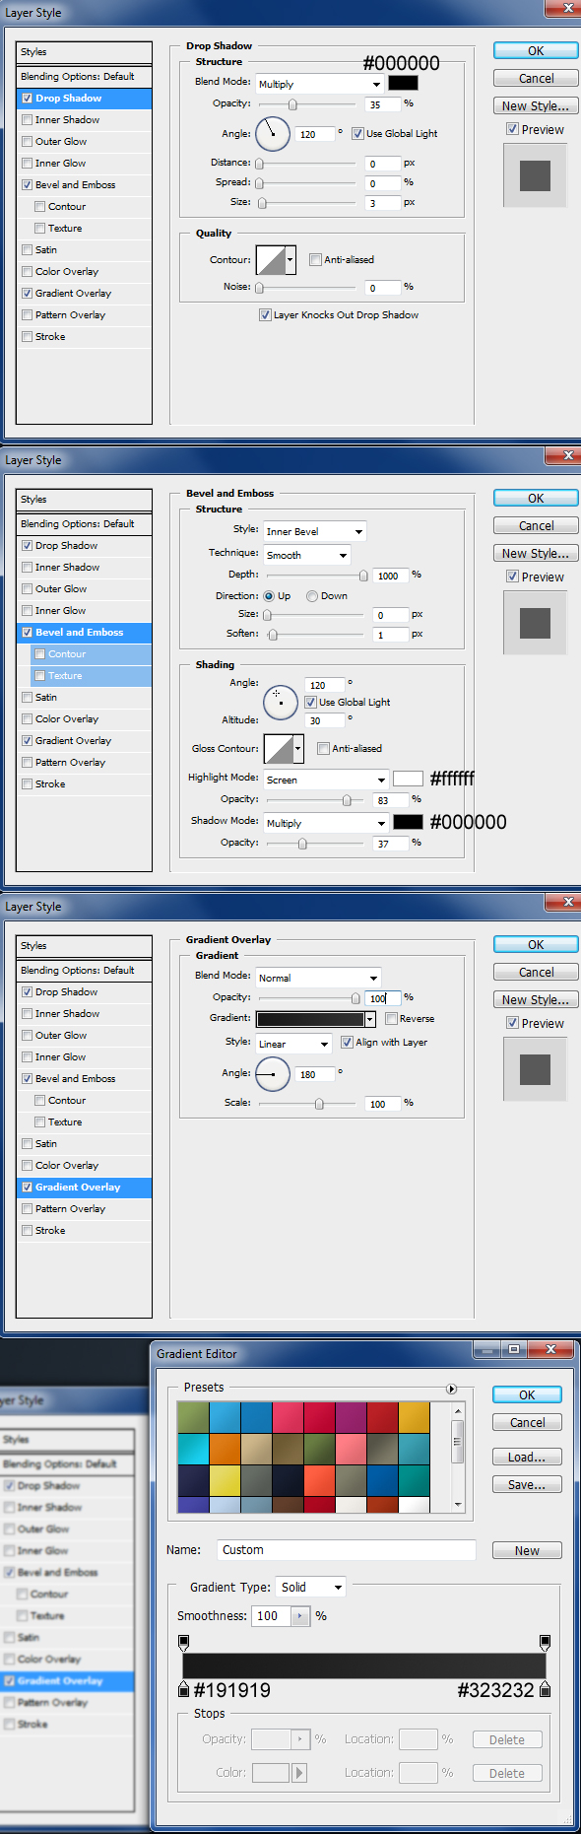Screen dimensions: 581x1834
Task: Open the Highlight Mode dropdown showing Screen
Action: pos(326,780)
